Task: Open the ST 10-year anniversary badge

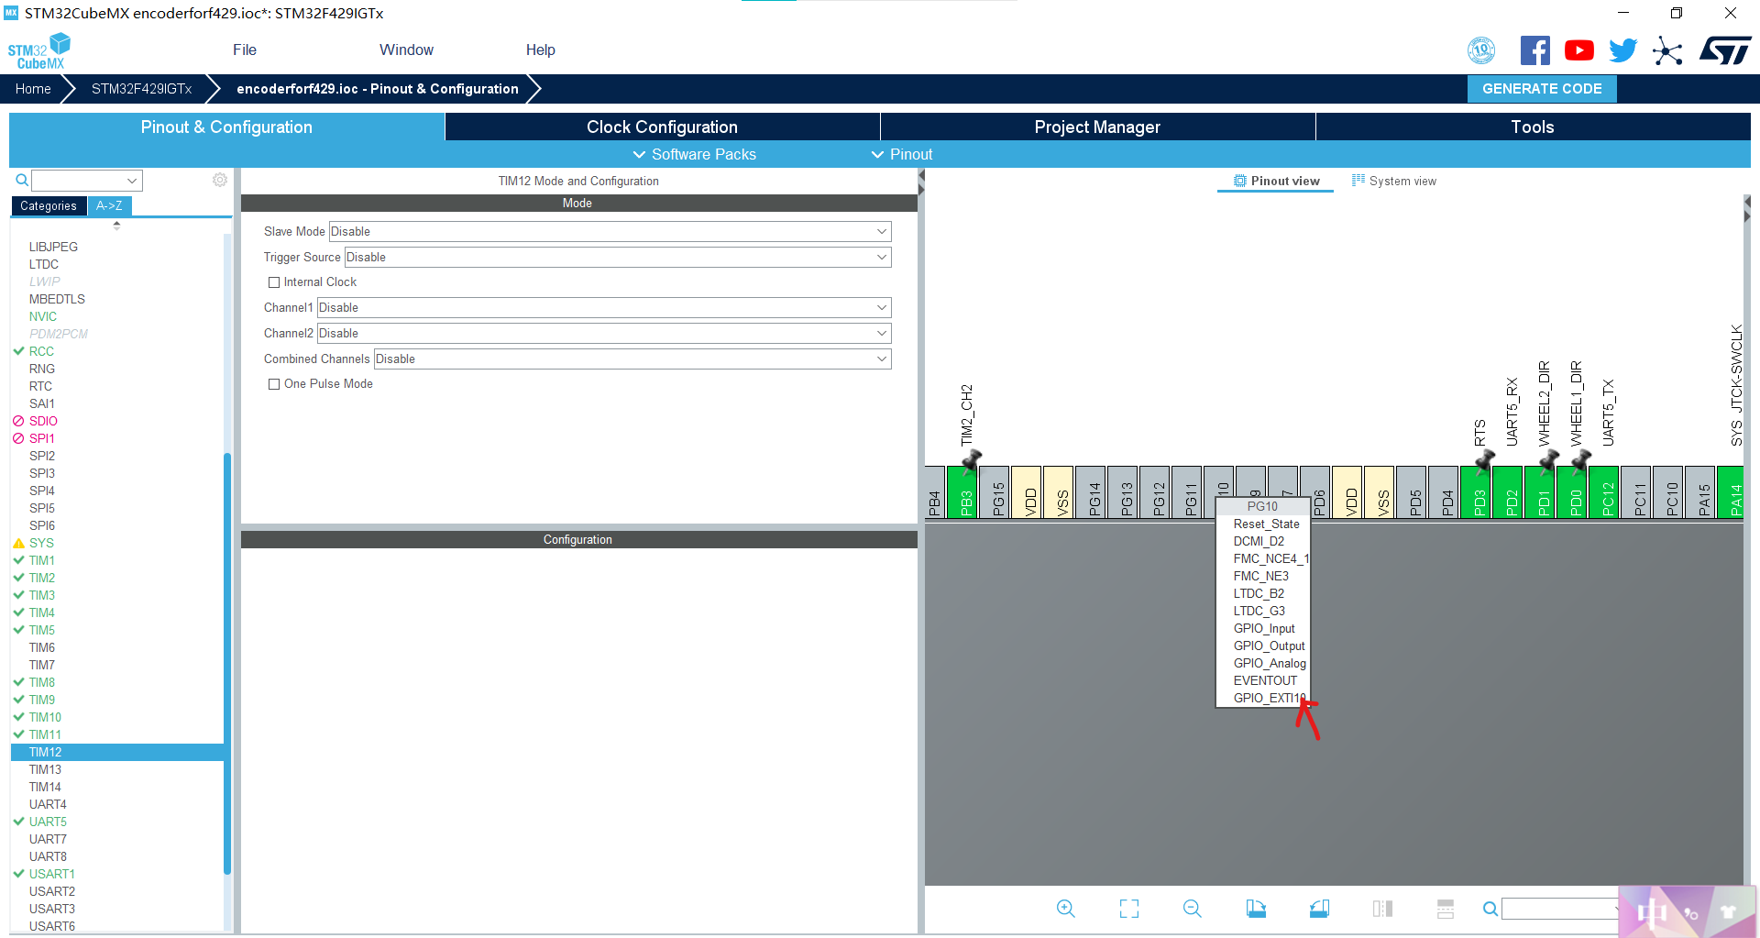Action: [1481, 50]
